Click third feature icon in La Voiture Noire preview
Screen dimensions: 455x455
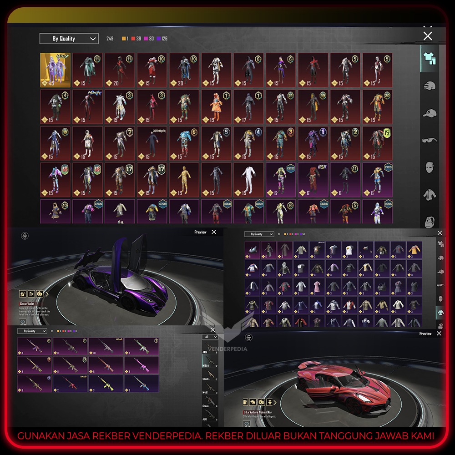click(261, 402)
